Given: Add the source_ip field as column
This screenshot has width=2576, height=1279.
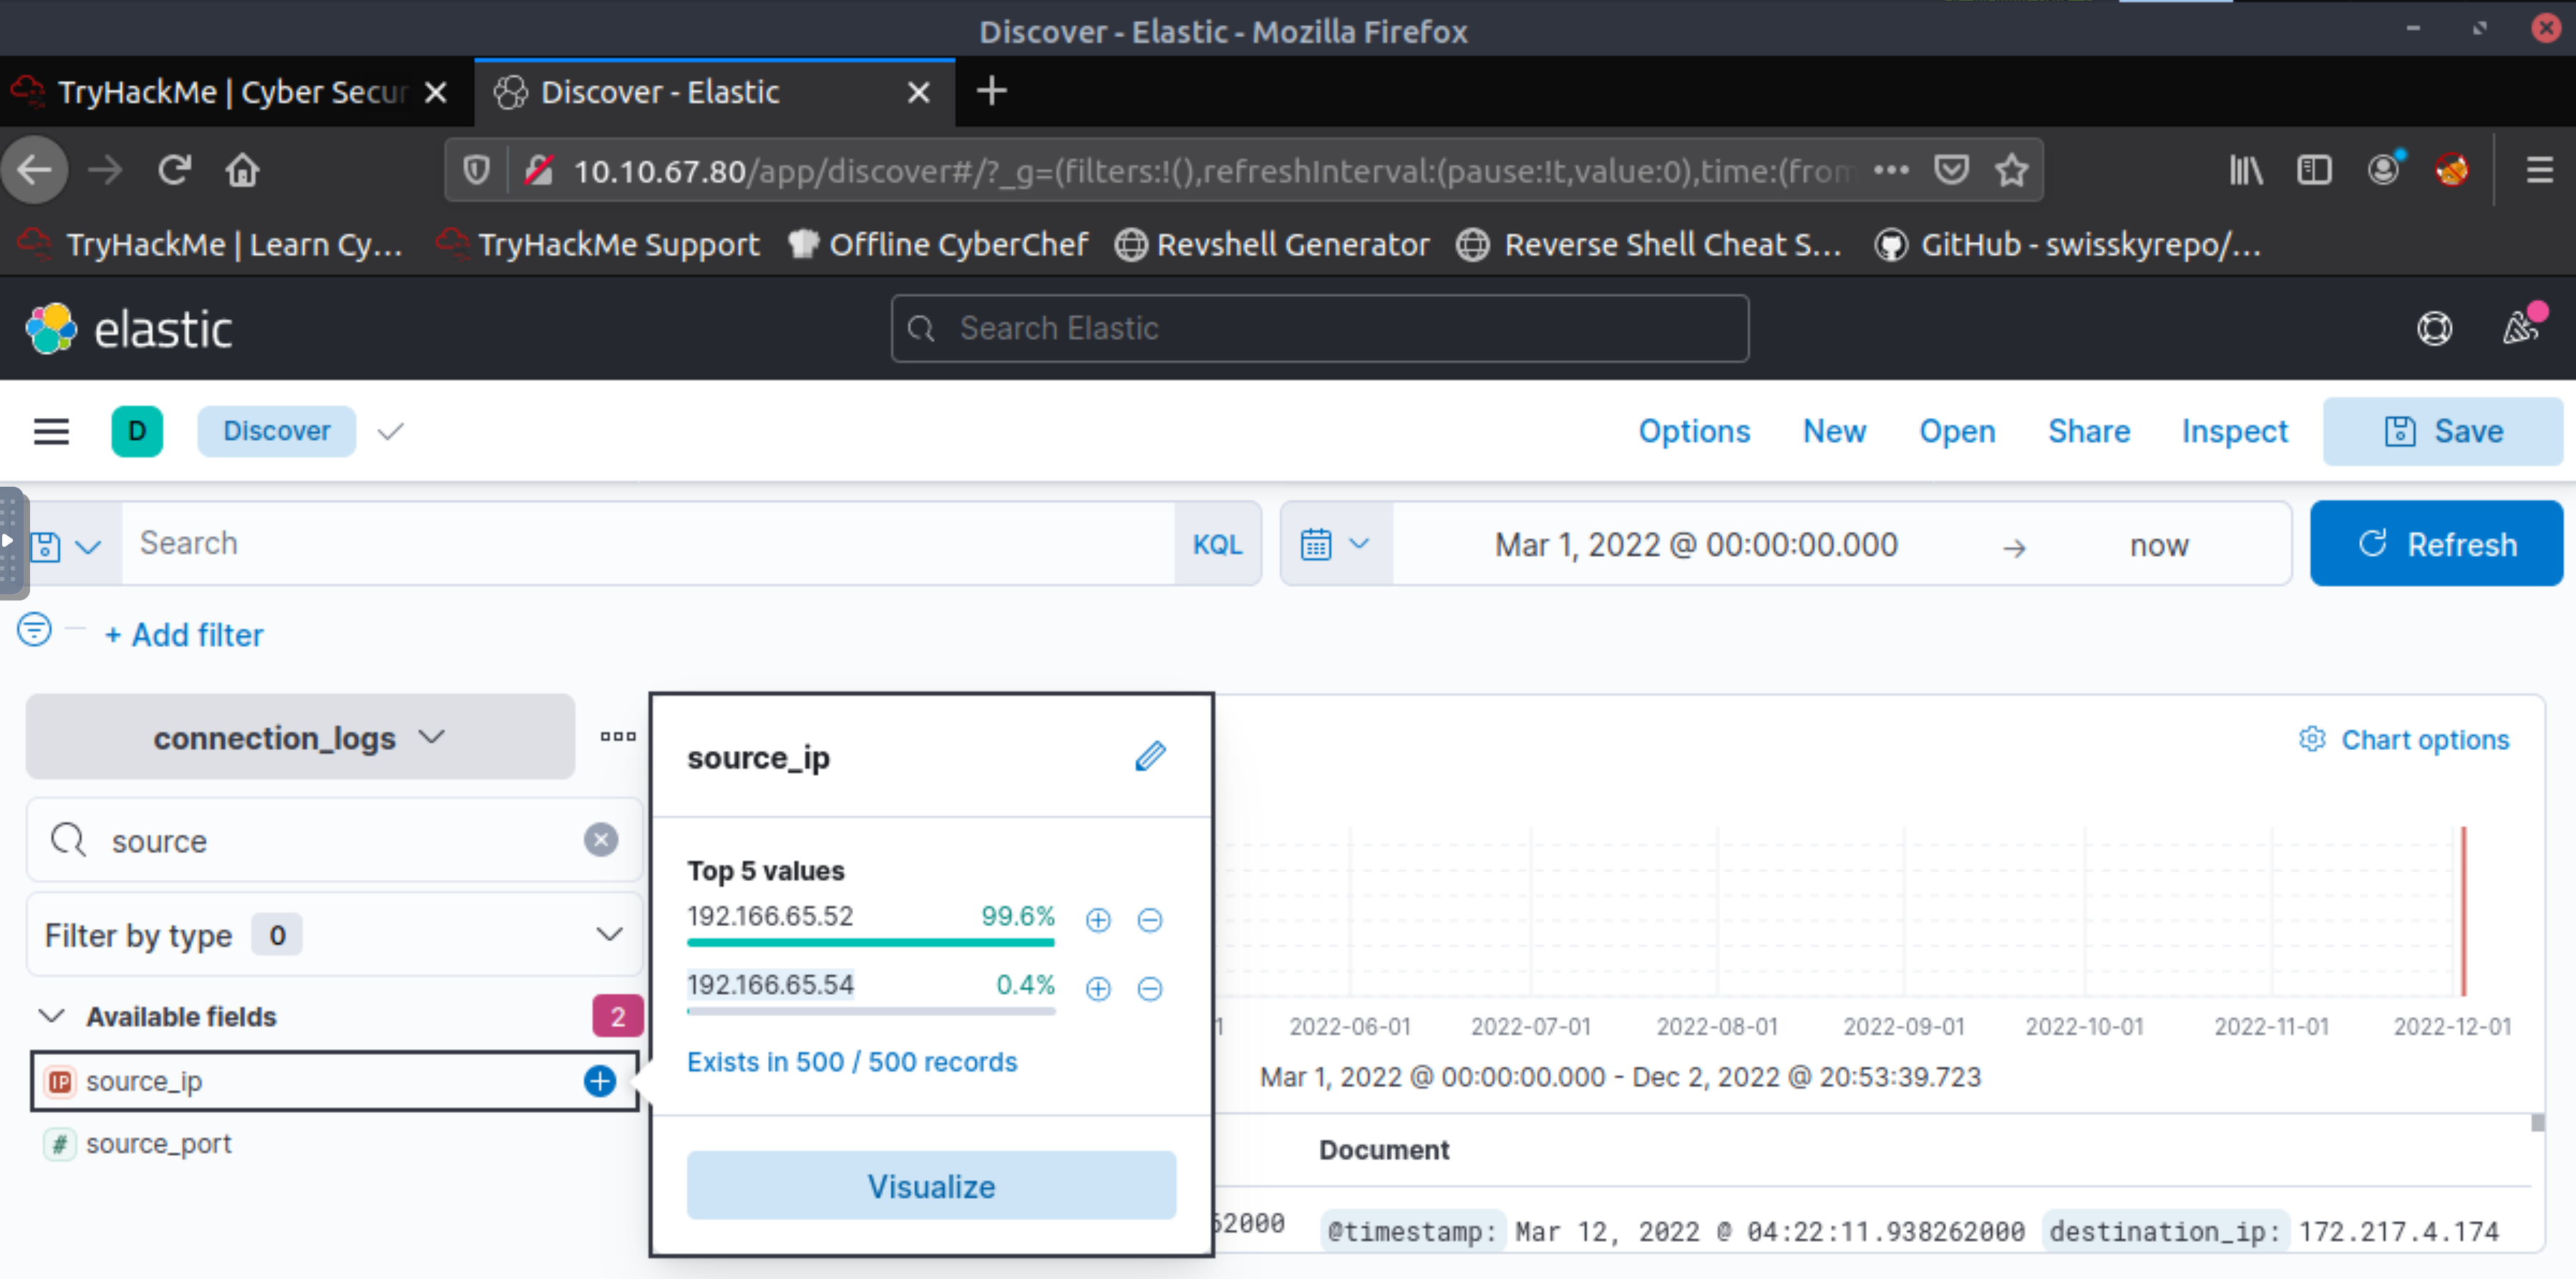Looking at the screenshot, I should [600, 1080].
